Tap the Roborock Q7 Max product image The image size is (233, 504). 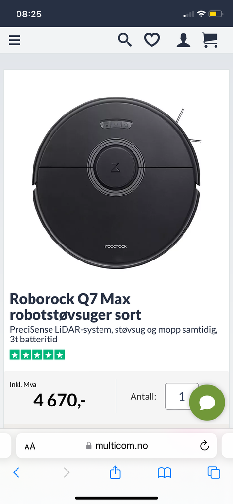coord(116,182)
